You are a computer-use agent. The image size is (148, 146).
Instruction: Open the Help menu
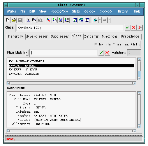point(137,11)
